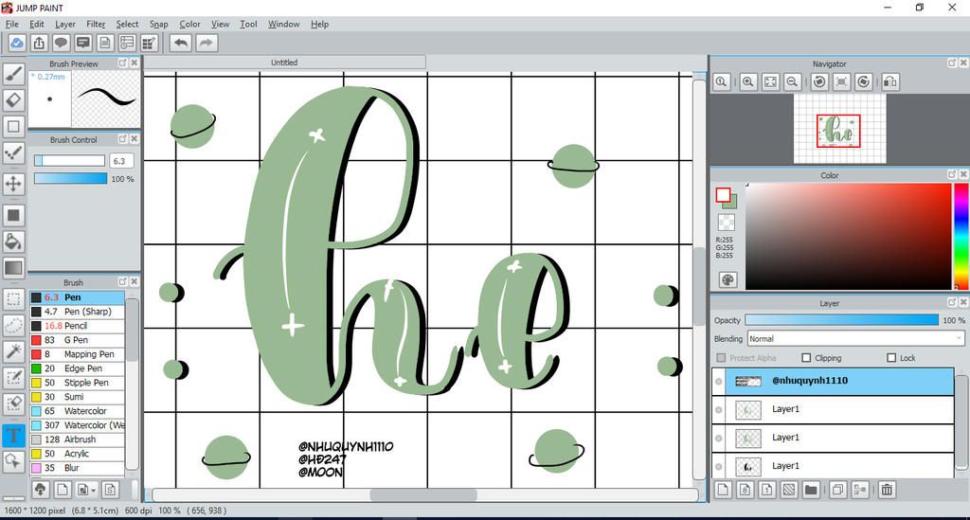The height and width of the screenshot is (520, 970).
Task: Adjust the brush size slider
Action: click(x=69, y=161)
